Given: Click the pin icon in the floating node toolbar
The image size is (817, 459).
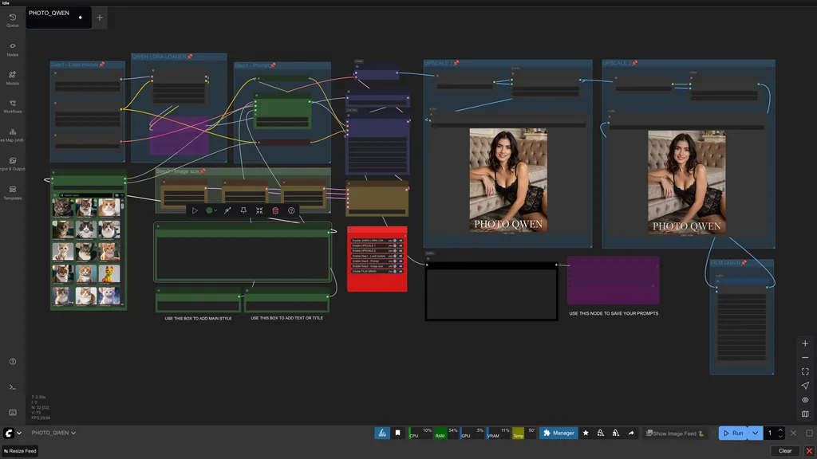Looking at the screenshot, I should [243, 210].
